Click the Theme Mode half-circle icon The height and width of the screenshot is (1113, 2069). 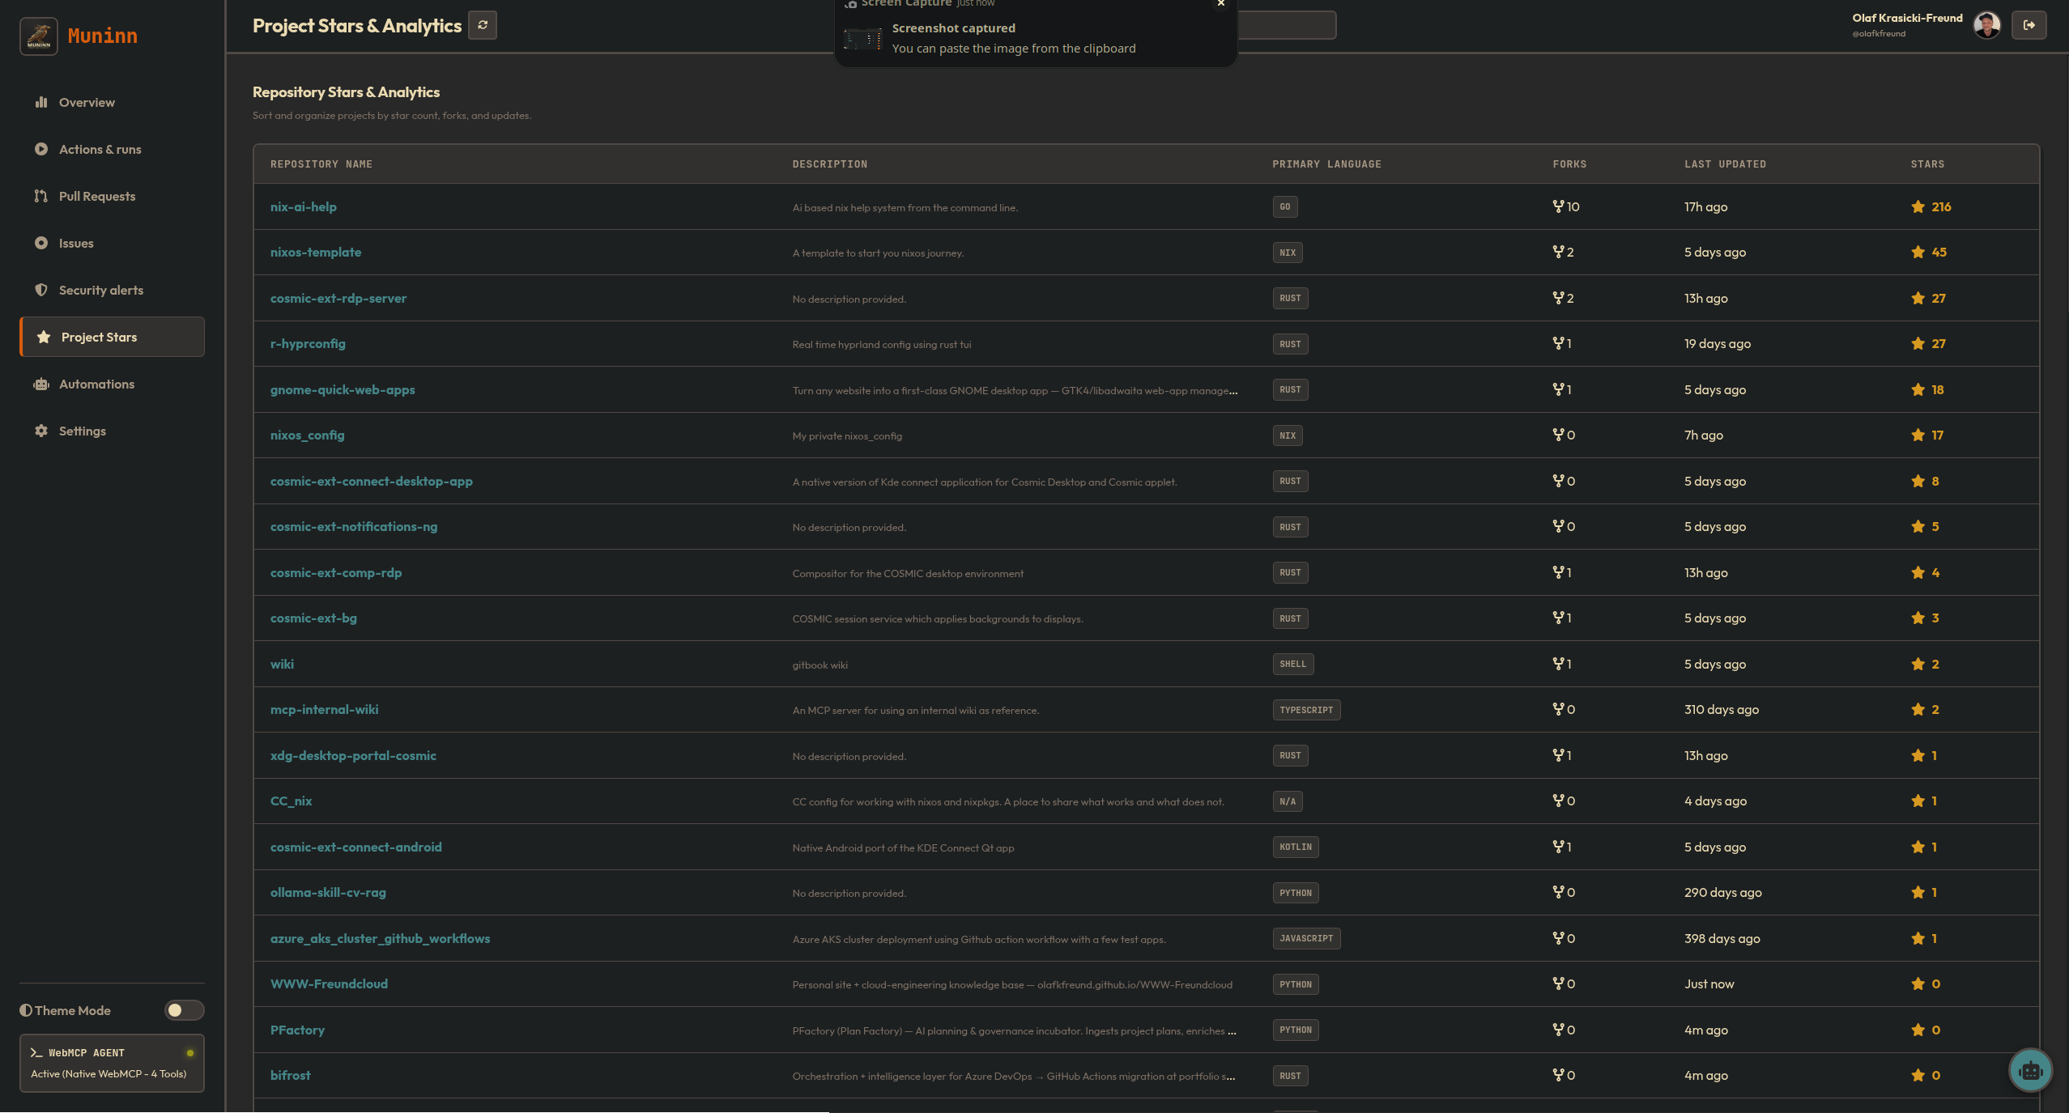tap(26, 1010)
